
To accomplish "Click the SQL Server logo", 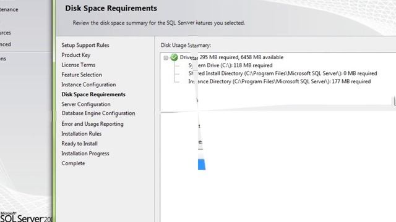I will click(25, 217).
